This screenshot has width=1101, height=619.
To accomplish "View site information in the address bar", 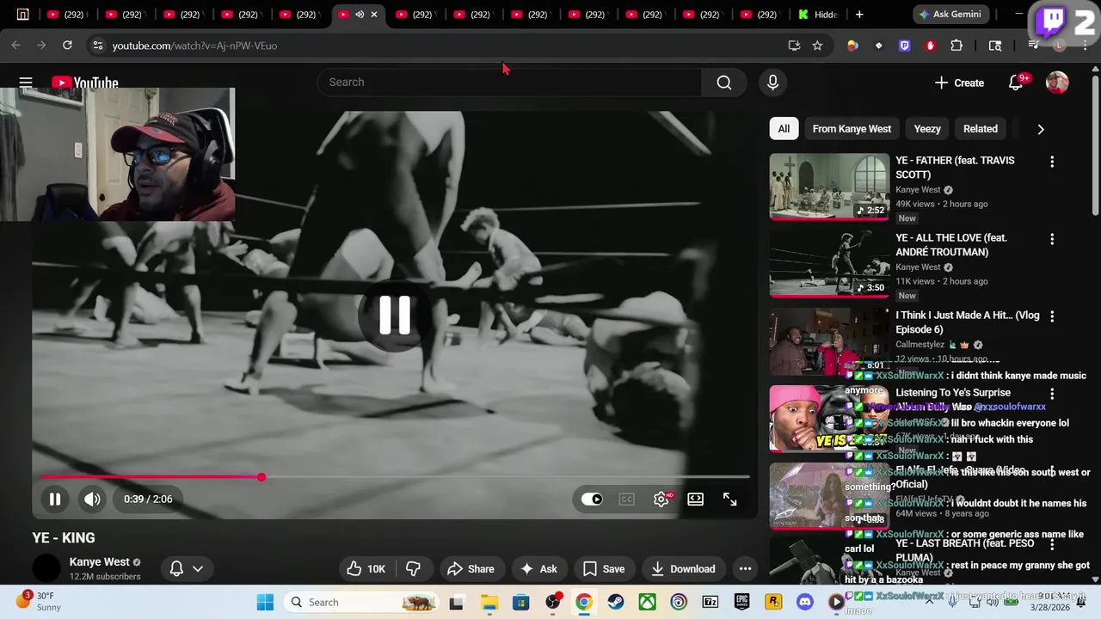I will tap(97, 46).
